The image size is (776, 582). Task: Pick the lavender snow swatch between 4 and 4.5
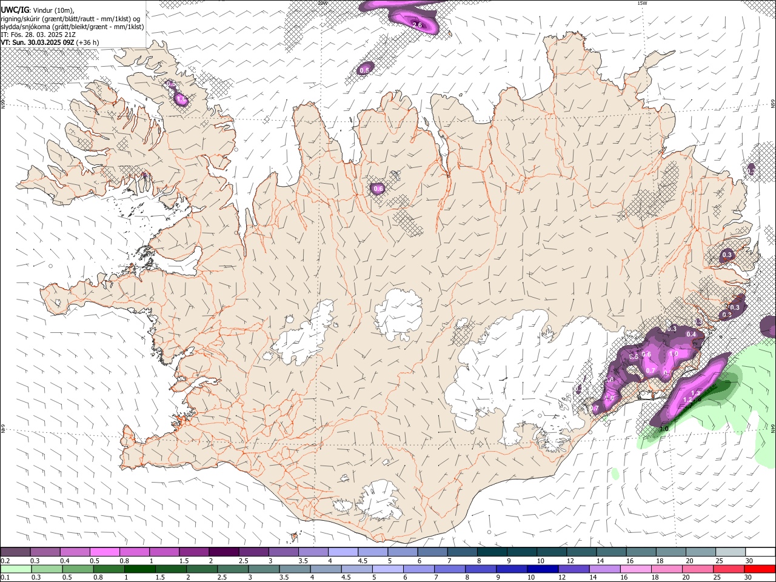click(x=343, y=552)
